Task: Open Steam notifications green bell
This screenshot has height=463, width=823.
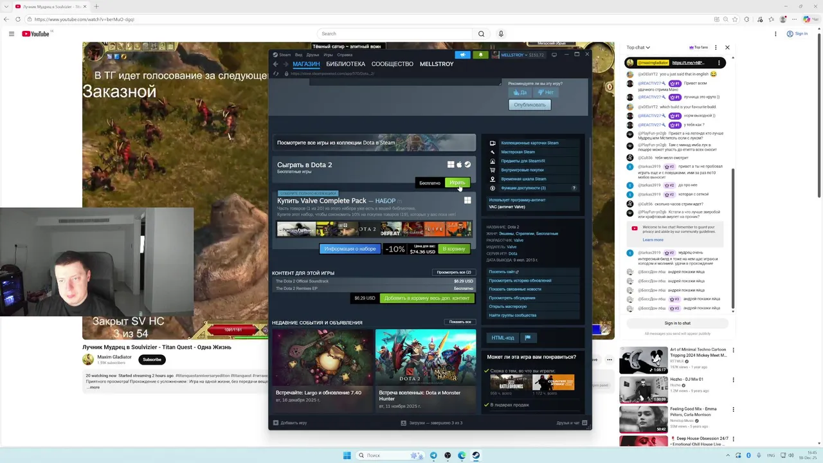Action: (x=480, y=55)
